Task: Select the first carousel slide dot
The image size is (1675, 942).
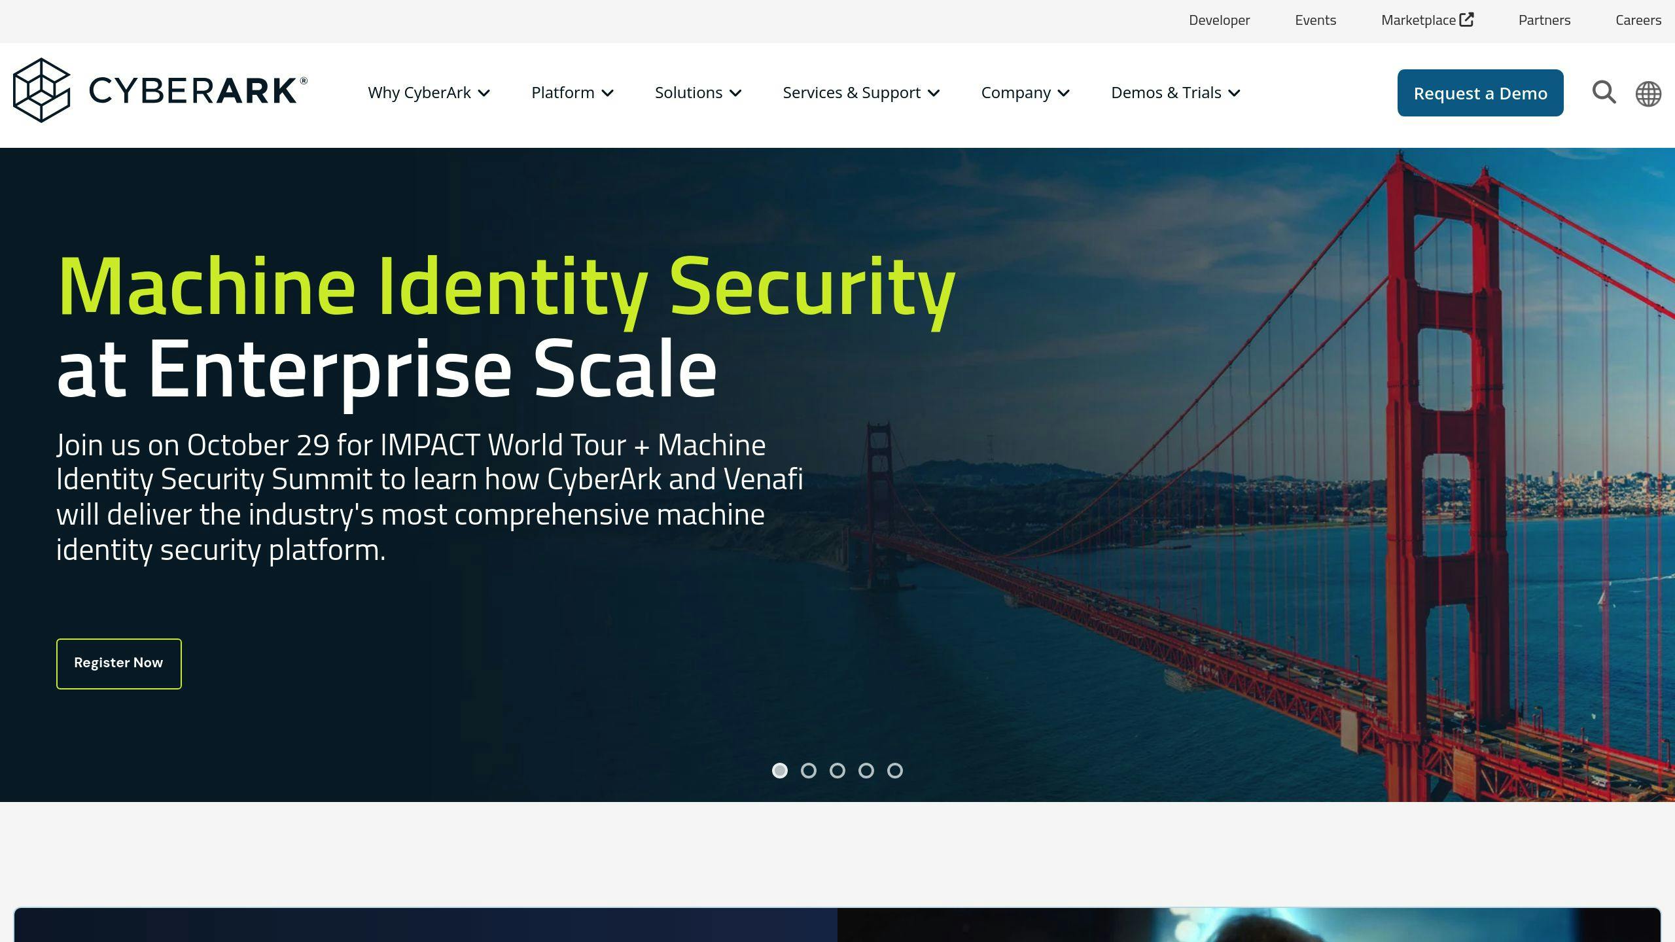Action: click(x=779, y=771)
